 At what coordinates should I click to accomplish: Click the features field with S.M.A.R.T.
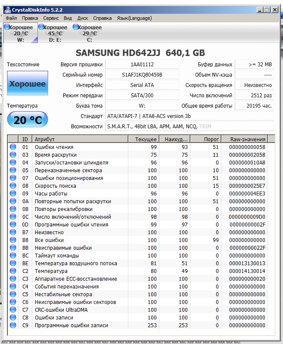[x=190, y=127]
